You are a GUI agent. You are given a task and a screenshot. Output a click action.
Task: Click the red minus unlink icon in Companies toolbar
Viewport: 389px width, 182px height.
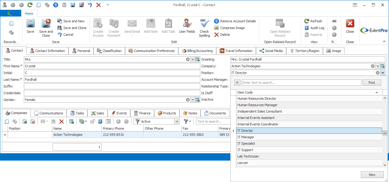click(32, 121)
